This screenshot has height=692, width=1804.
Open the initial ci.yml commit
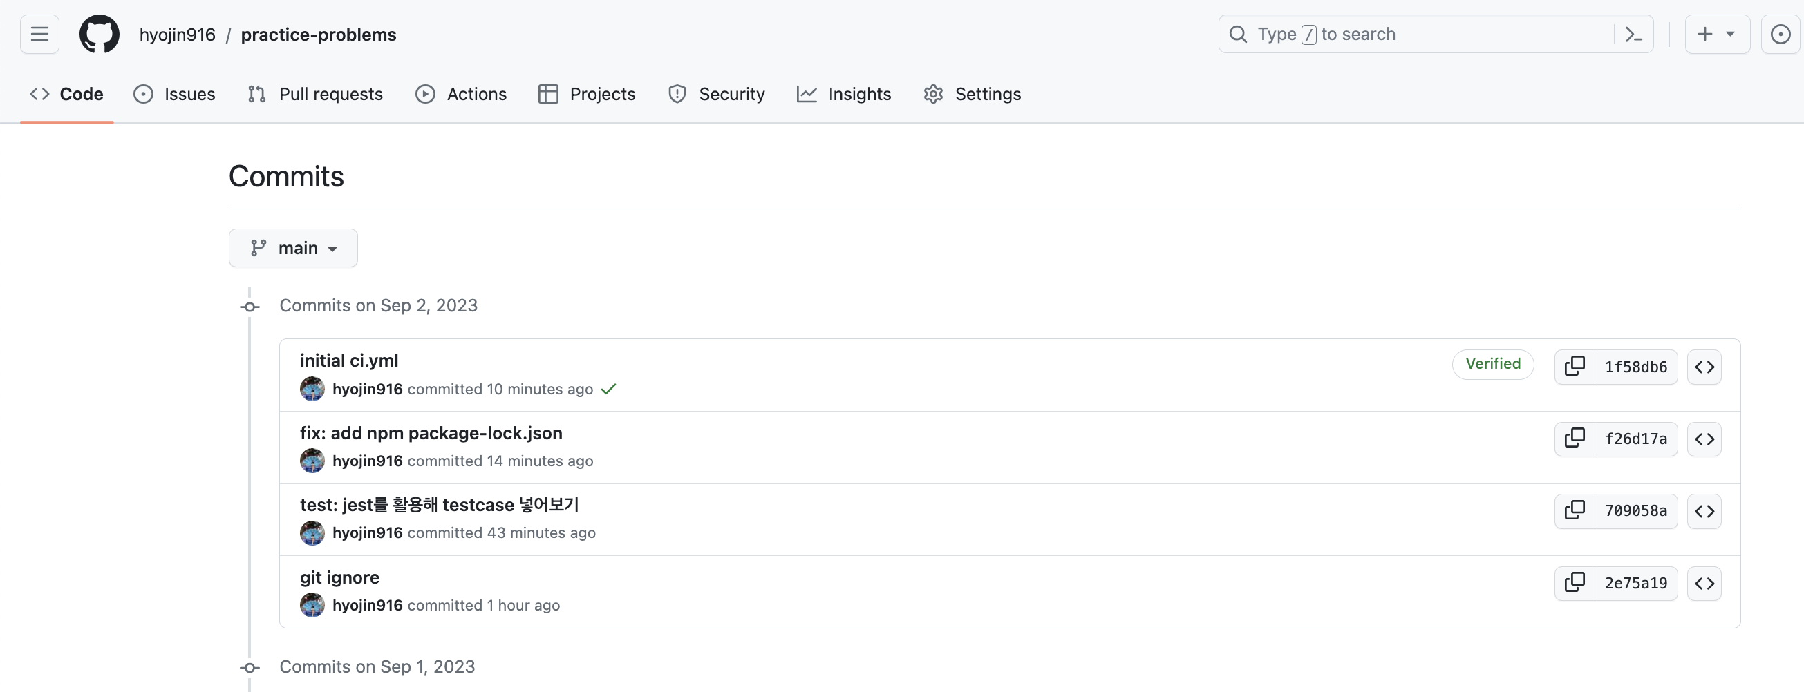click(349, 361)
